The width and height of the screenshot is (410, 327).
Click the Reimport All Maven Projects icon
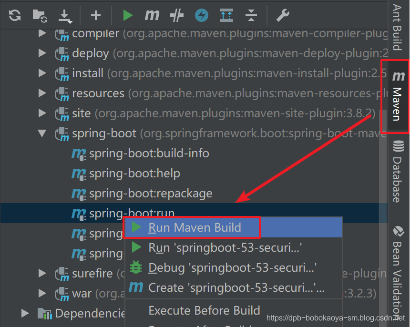(15, 15)
